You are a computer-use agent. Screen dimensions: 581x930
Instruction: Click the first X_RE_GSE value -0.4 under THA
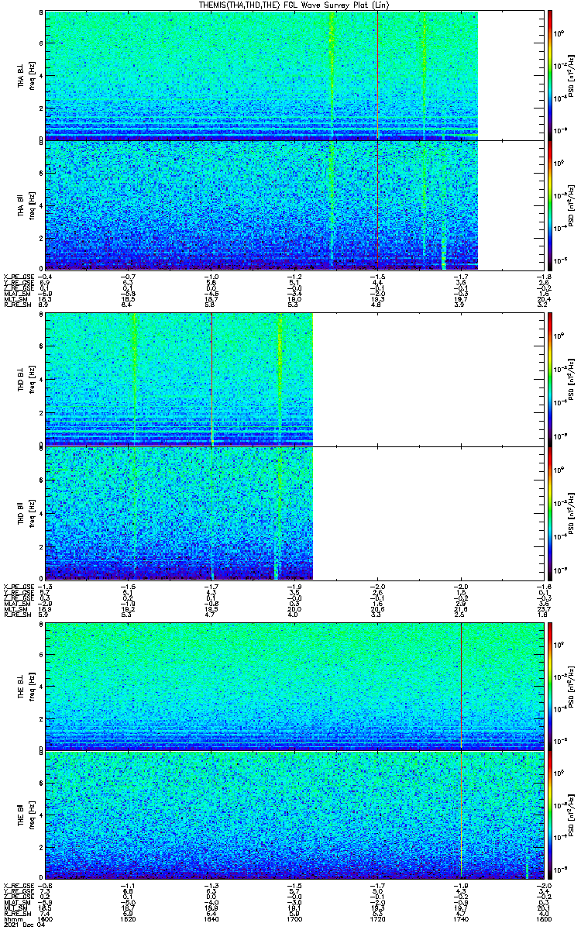46,276
